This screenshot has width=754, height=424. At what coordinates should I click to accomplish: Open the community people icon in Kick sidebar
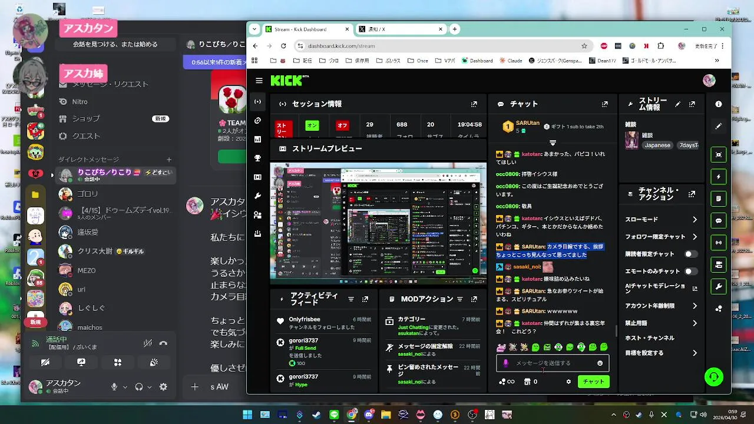pyautogui.click(x=257, y=215)
